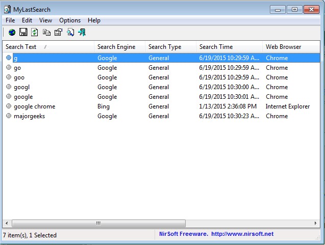Click the bullet icon beside 'google' row
Screen dimensions: 325x245
(9, 96)
